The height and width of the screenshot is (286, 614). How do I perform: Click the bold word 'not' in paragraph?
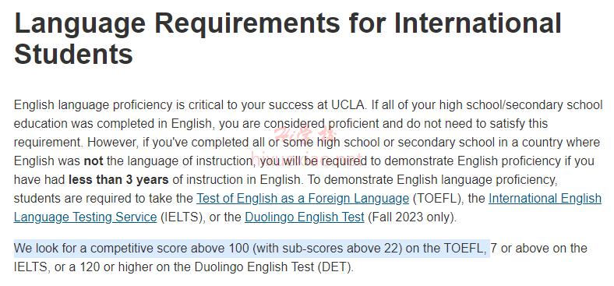pyautogui.click(x=94, y=161)
